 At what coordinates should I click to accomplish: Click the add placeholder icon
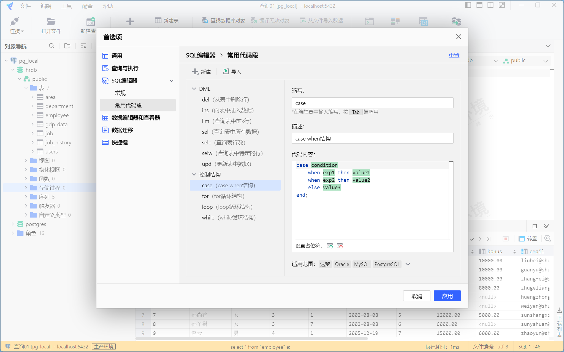[330, 246]
